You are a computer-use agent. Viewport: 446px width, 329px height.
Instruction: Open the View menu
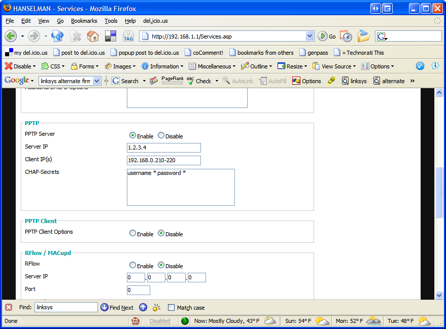pyautogui.click(x=44, y=21)
